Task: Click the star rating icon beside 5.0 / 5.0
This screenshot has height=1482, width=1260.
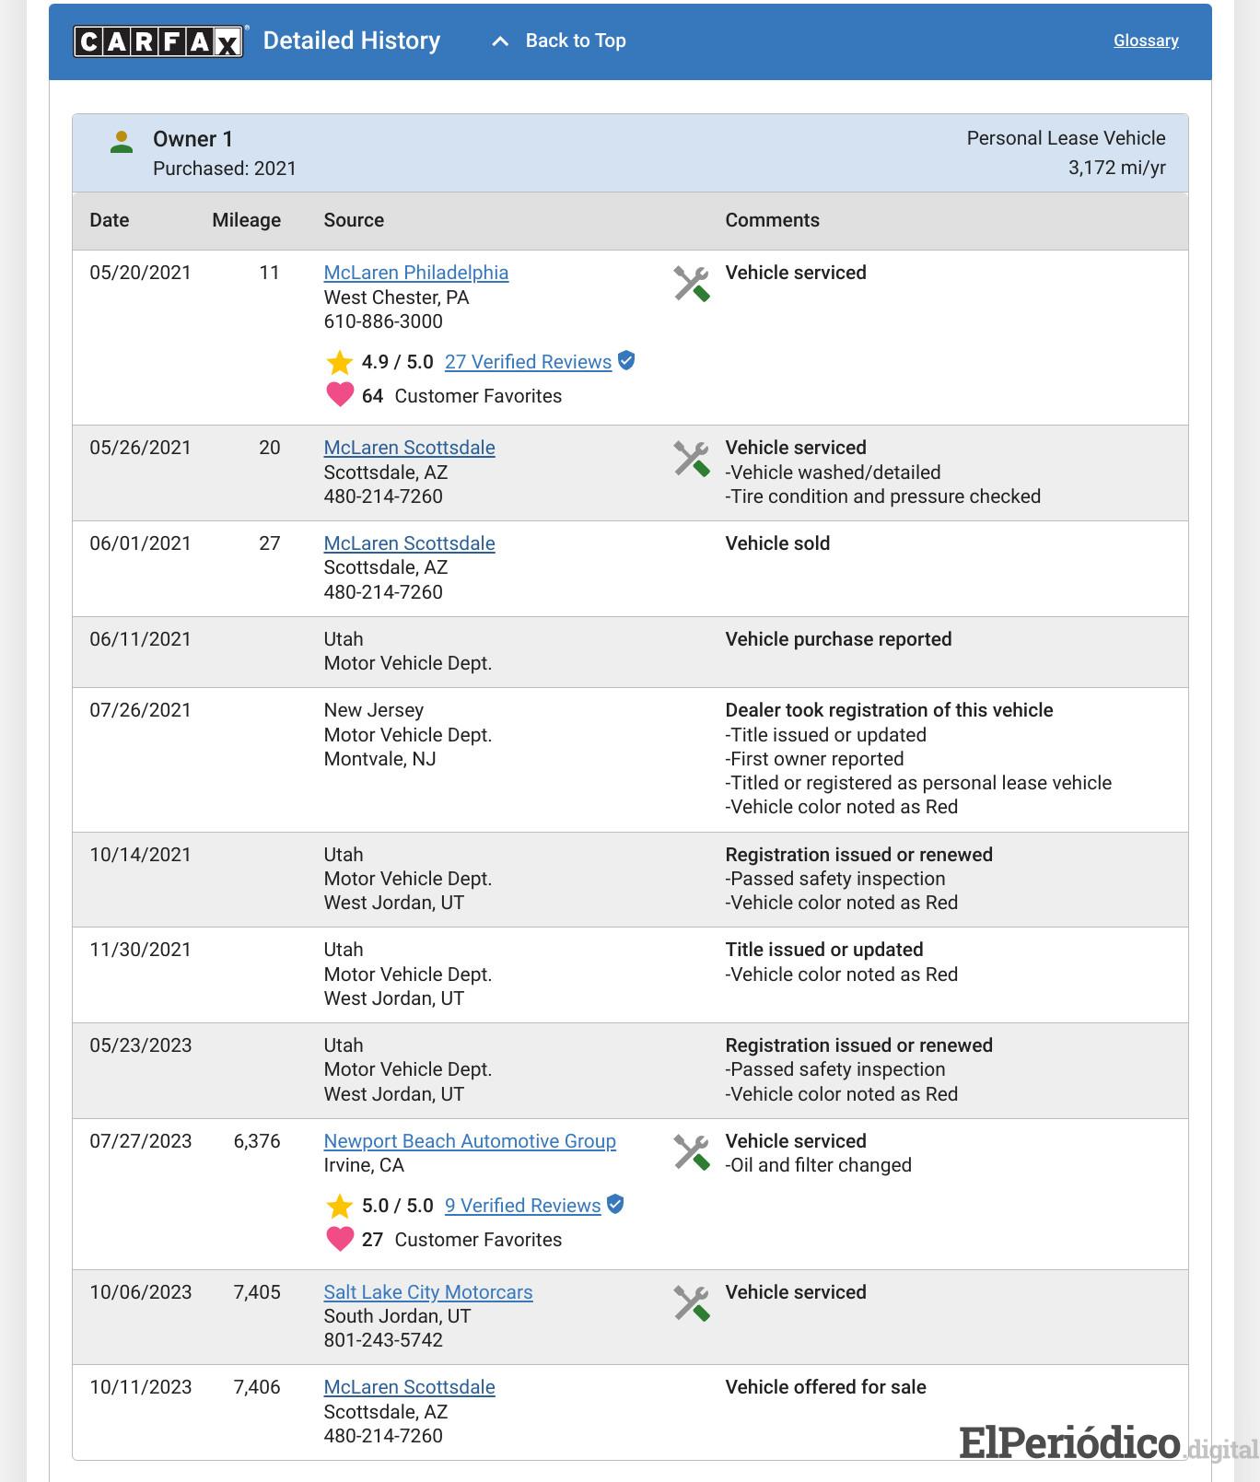Action: coord(340,1206)
